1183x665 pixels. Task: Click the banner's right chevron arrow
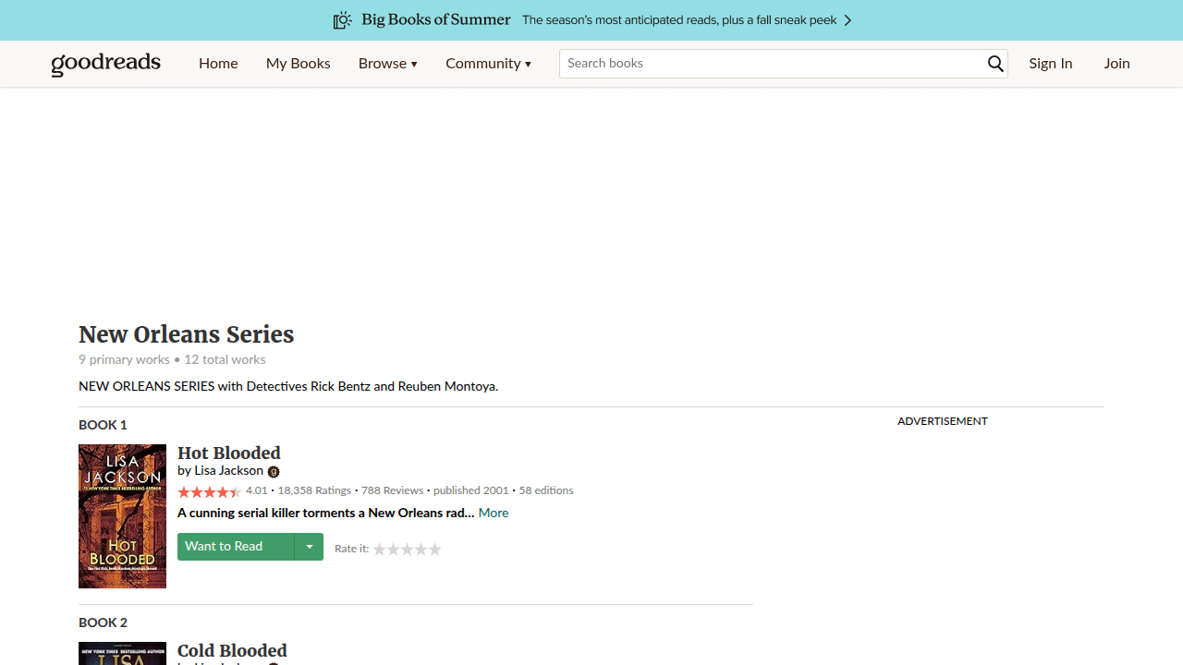tap(848, 20)
